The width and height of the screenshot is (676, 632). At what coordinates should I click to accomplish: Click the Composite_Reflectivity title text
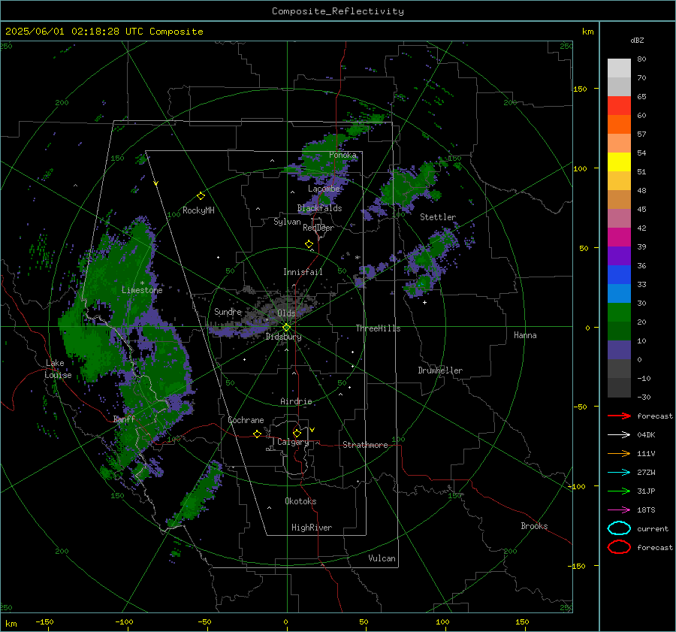pyautogui.click(x=337, y=11)
